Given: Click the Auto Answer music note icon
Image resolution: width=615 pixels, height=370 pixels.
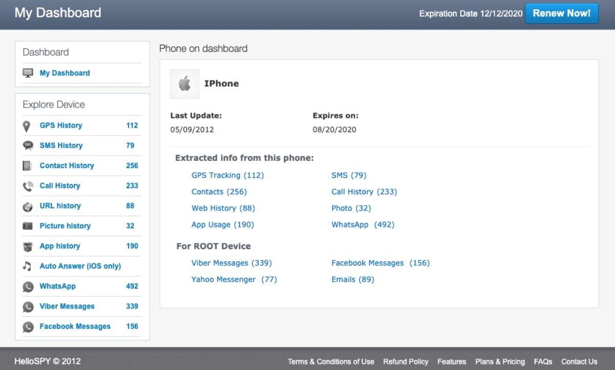Looking at the screenshot, I should coord(27,266).
